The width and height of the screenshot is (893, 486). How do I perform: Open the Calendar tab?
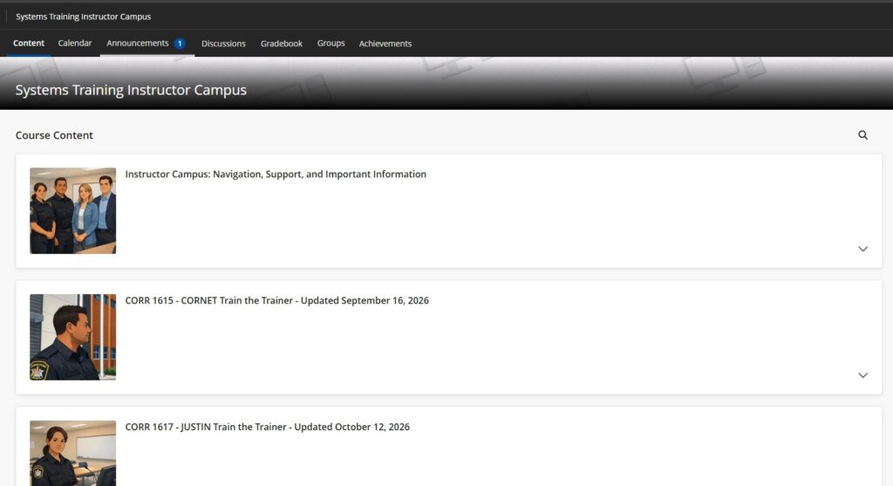pos(75,44)
